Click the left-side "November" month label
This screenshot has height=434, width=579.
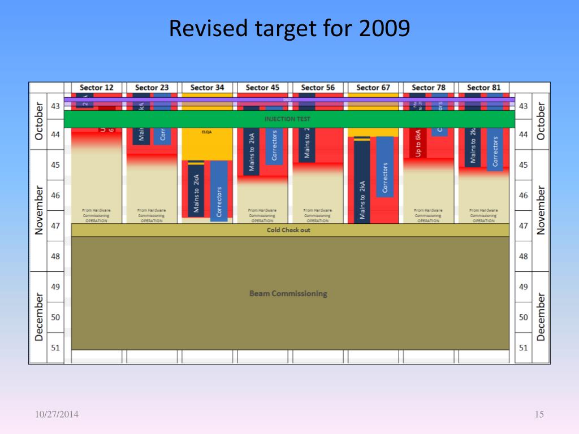pyautogui.click(x=38, y=210)
